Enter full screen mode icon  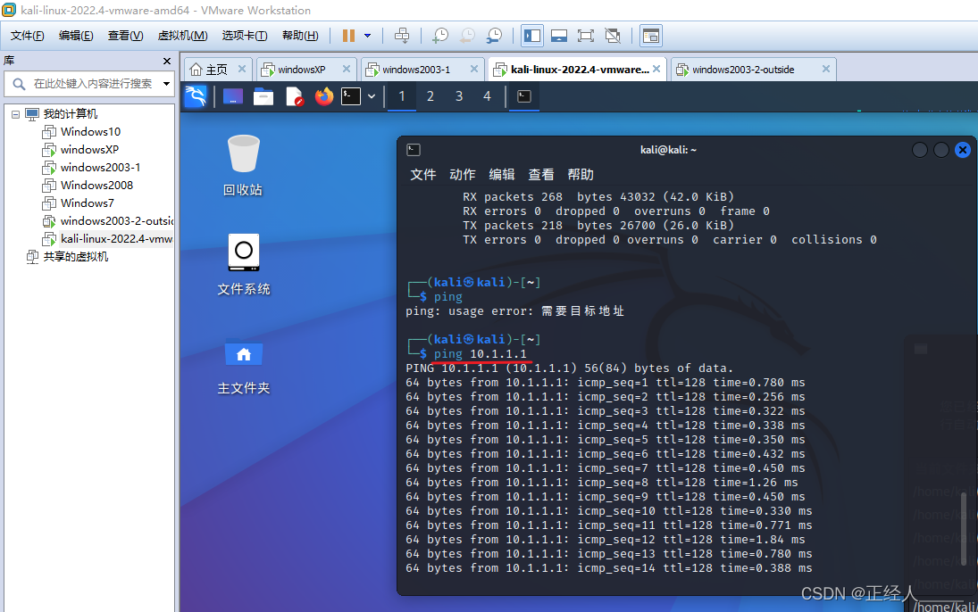pos(586,36)
